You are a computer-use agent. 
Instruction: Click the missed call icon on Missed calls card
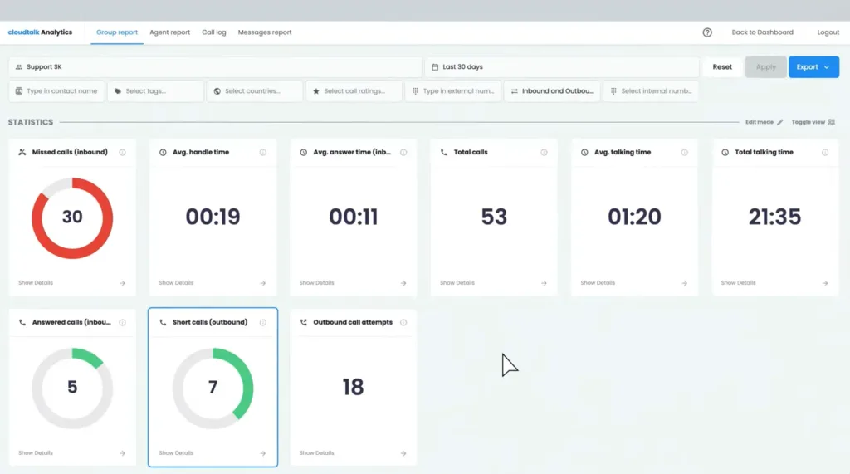pos(22,153)
